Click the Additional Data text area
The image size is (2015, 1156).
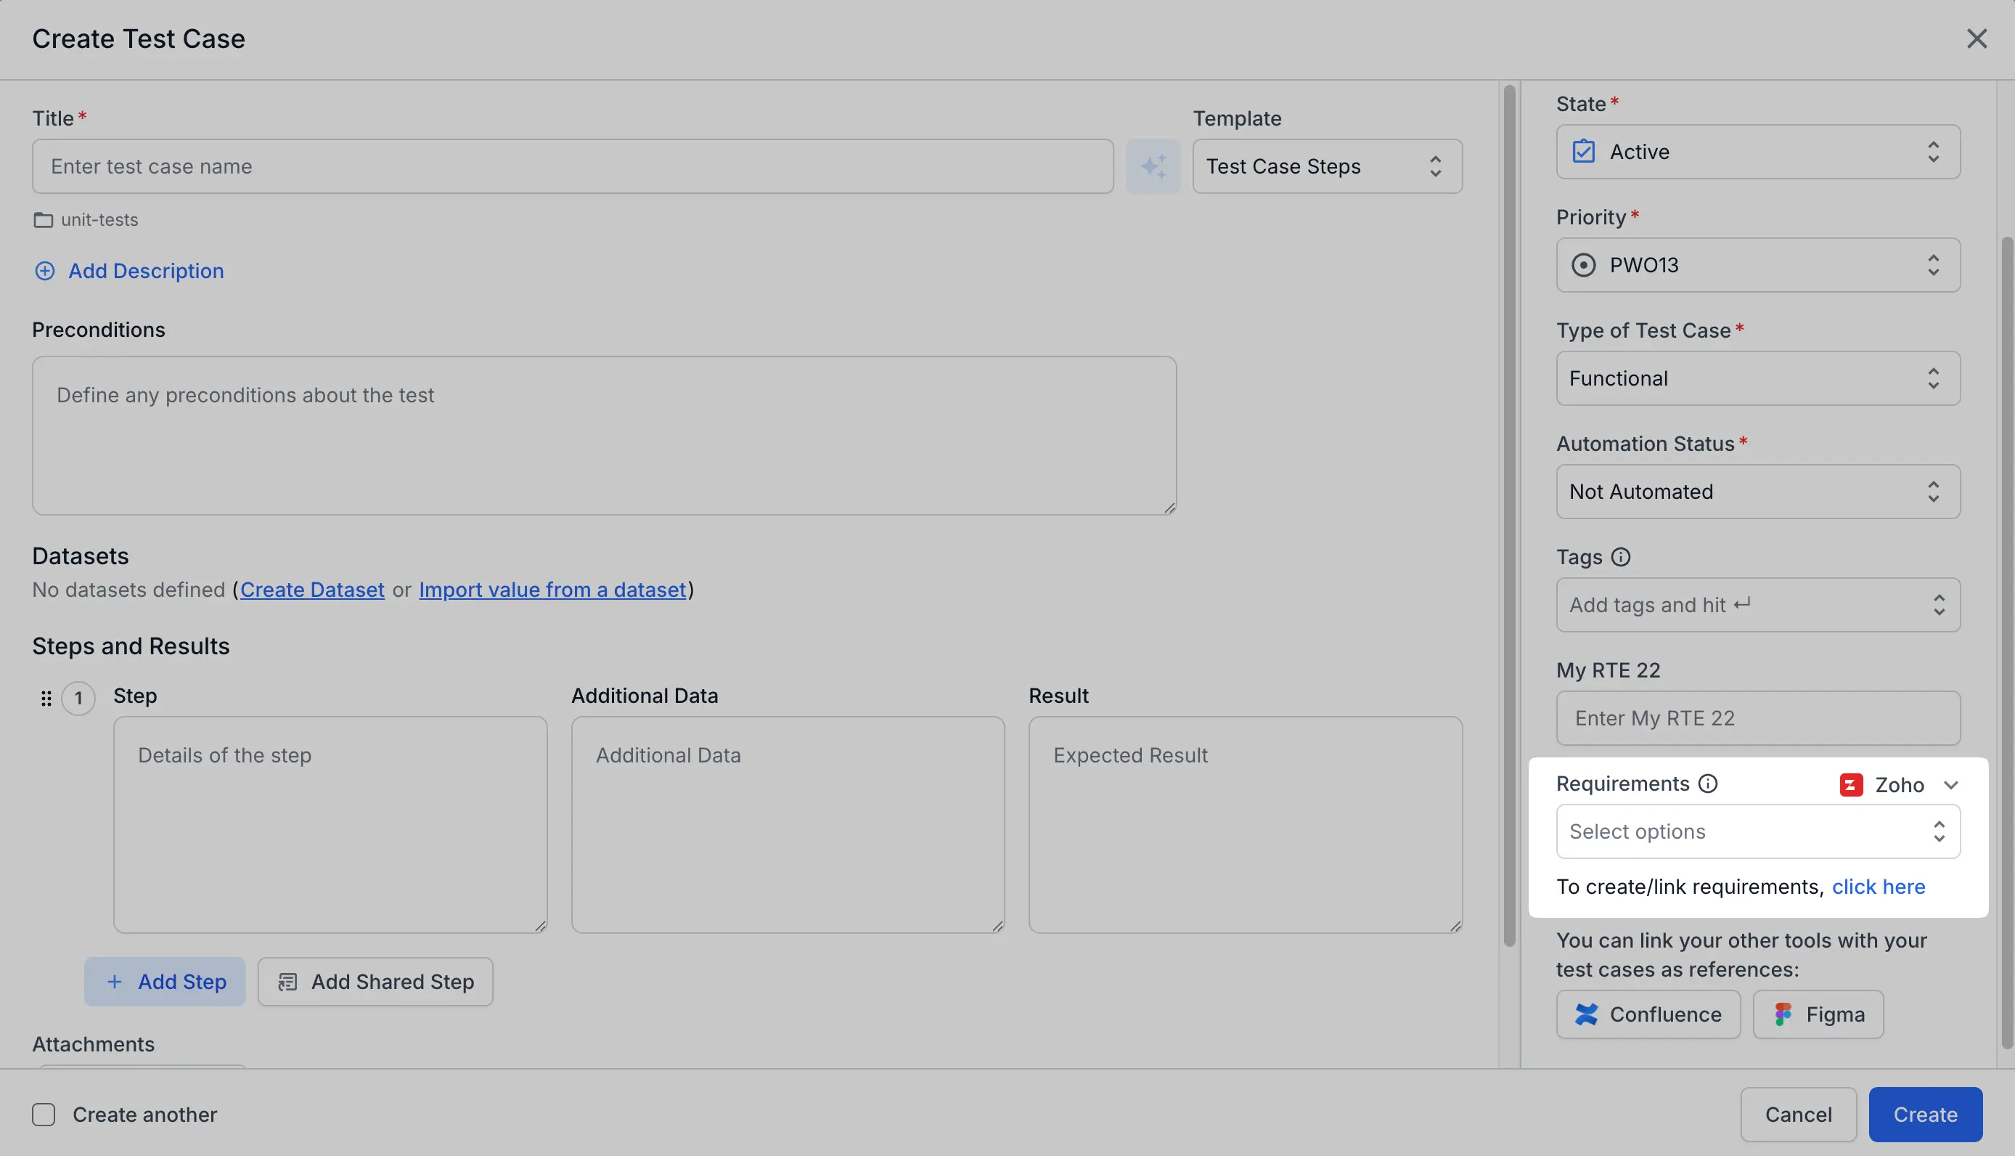click(788, 825)
